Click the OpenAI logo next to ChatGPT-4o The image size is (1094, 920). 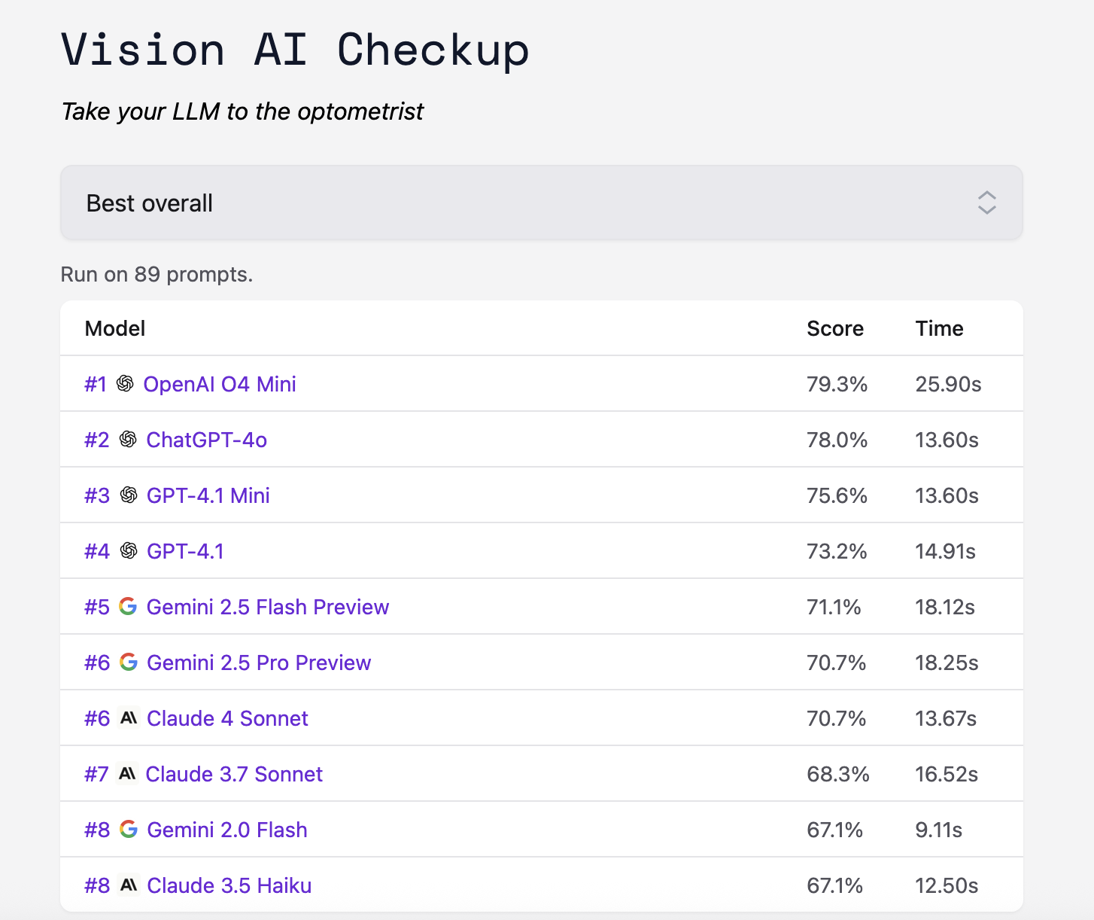(x=128, y=440)
